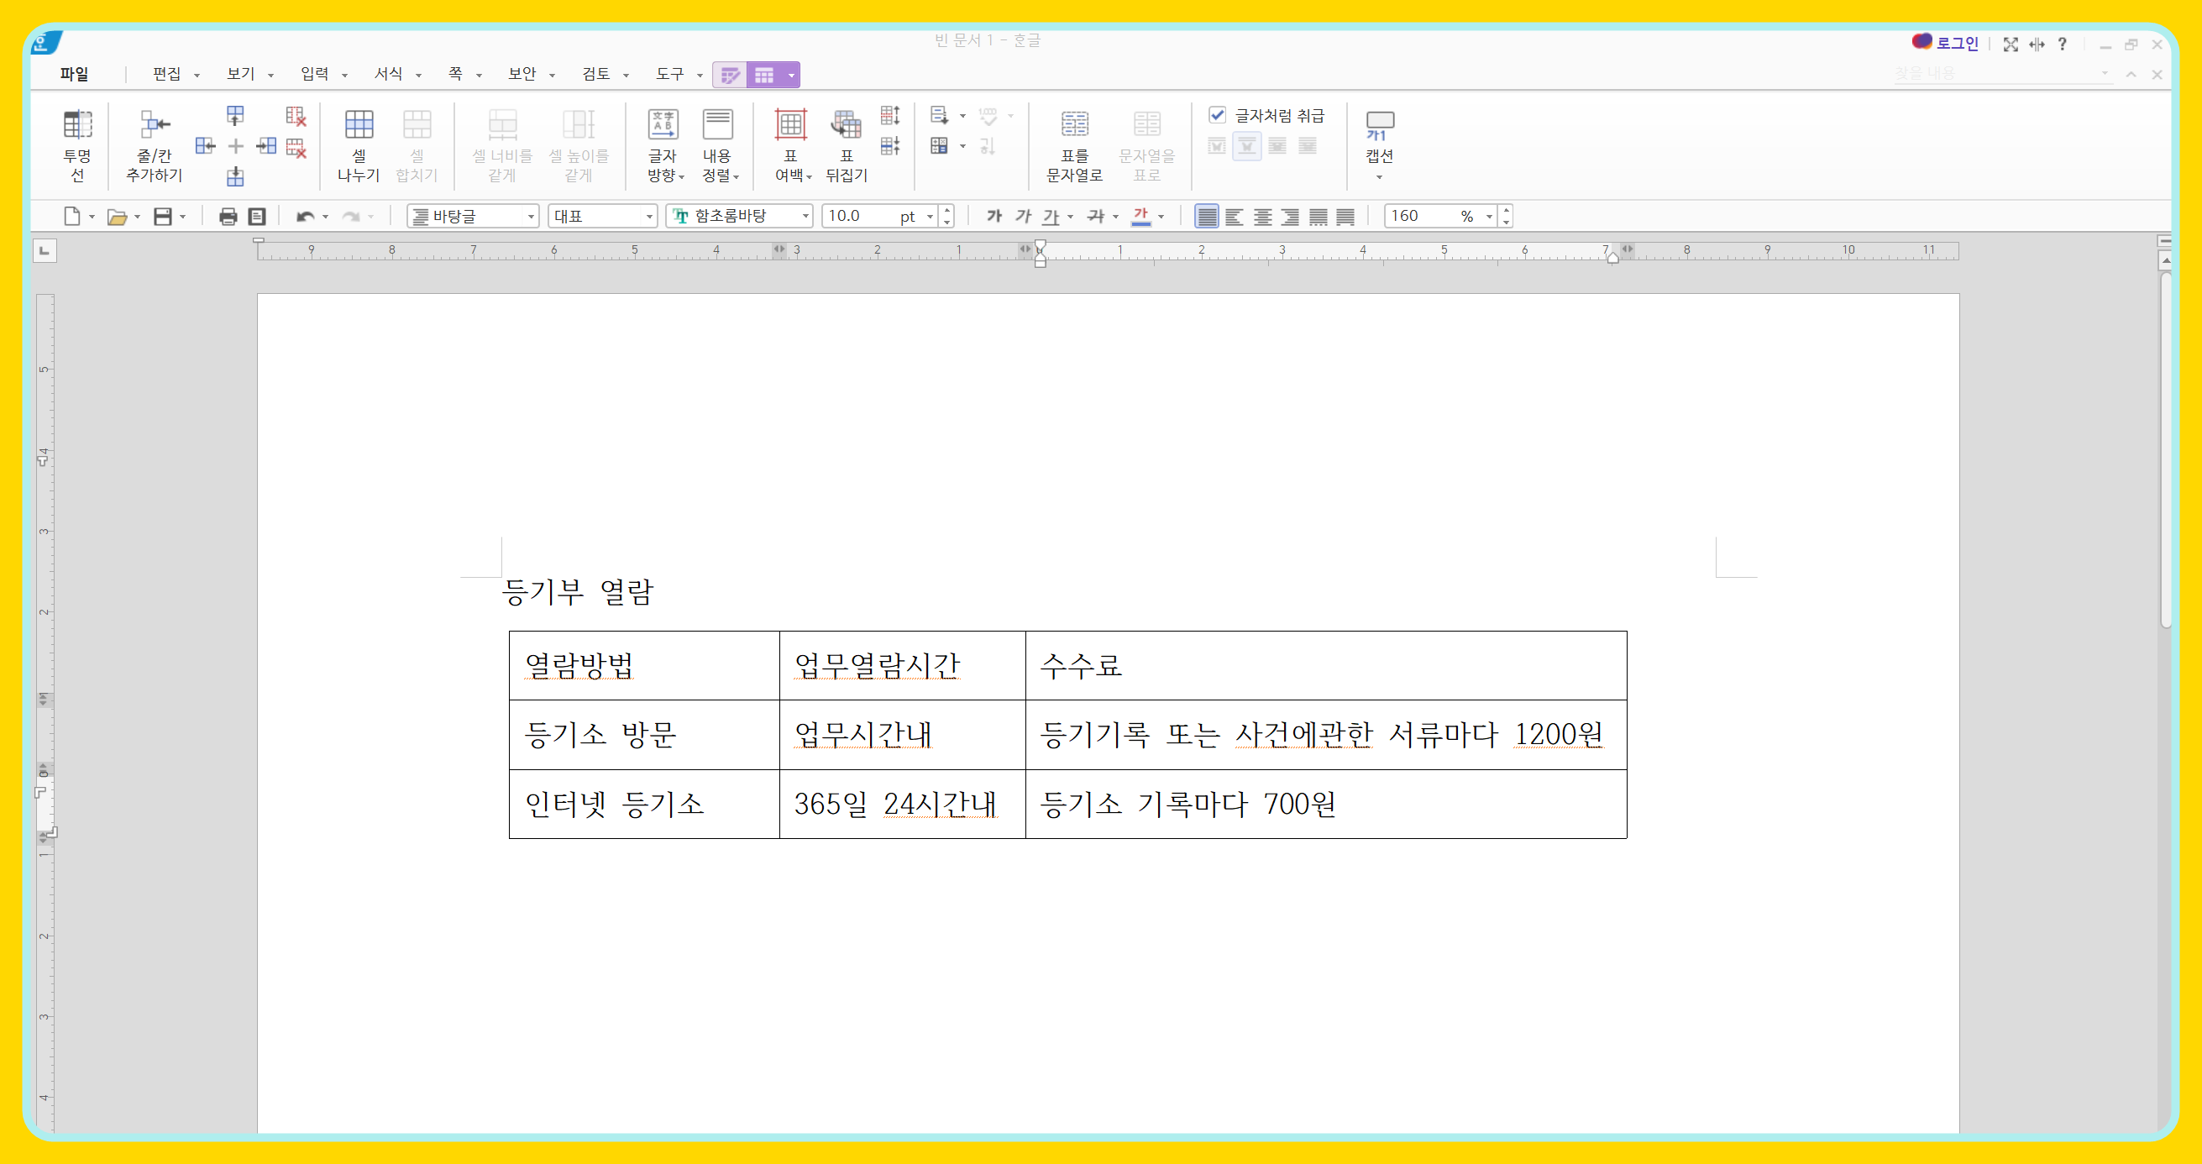Open the 파일 menu
The height and width of the screenshot is (1164, 2202).
point(75,75)
